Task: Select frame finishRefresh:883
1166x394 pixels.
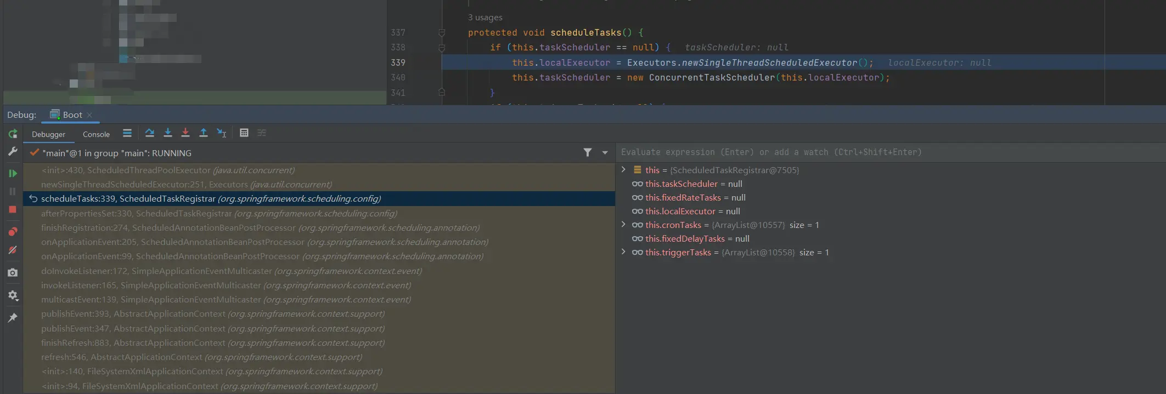Action: tap(319, 343)
